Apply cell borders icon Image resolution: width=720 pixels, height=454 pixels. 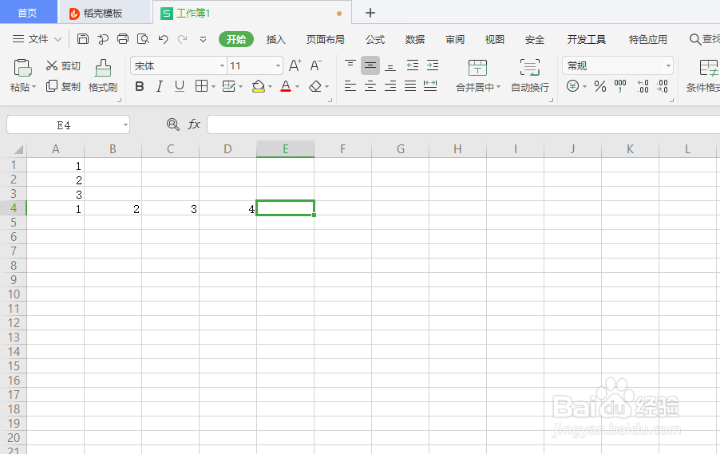[x=201, y=86]
